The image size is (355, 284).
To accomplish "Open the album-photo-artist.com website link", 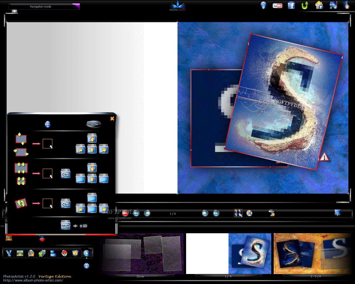I will (x=33, y=280).
